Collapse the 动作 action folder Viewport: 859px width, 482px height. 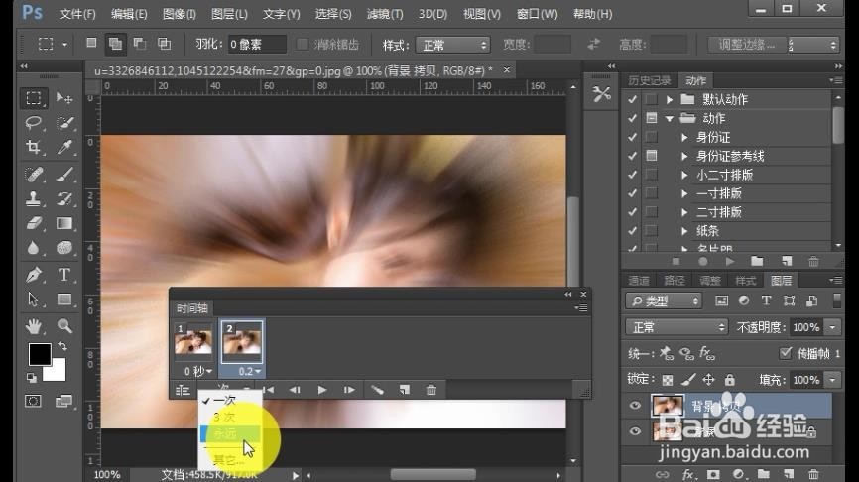[x=670, y=118]
